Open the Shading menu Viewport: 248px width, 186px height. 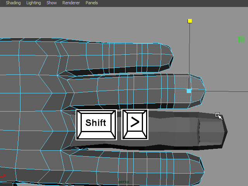pyautogui.click(x=13, y=3)
